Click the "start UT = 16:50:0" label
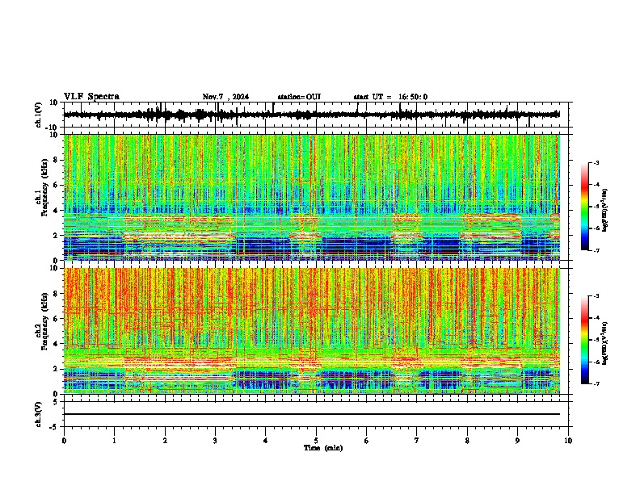The image size is (640, 494). point(390,97)
